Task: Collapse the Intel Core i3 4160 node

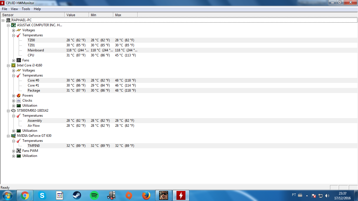Action: click(8, 65)
